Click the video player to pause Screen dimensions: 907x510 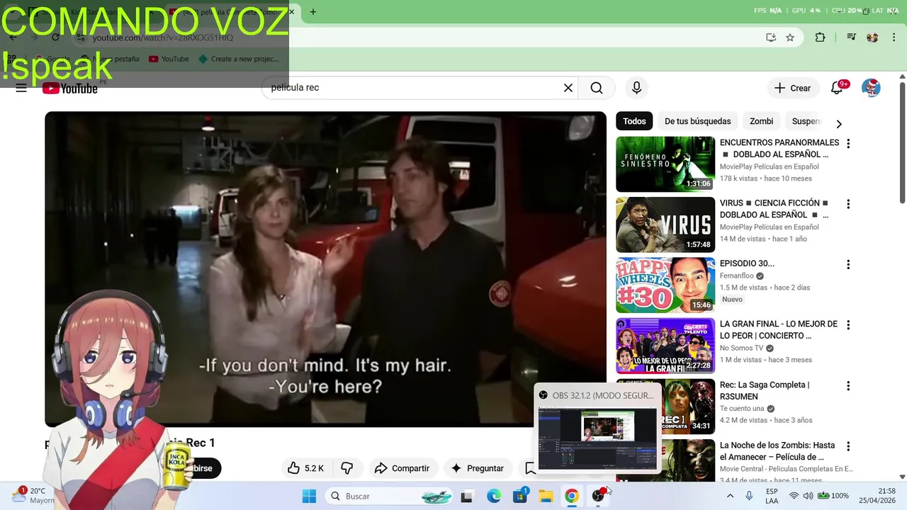click(x=326, y=269)
